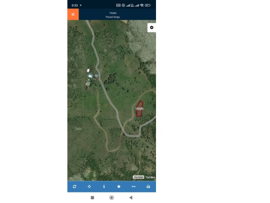Open map settings gear
Image resolution: width=270 pixels, height=203 pixels.
coord(151,28)
